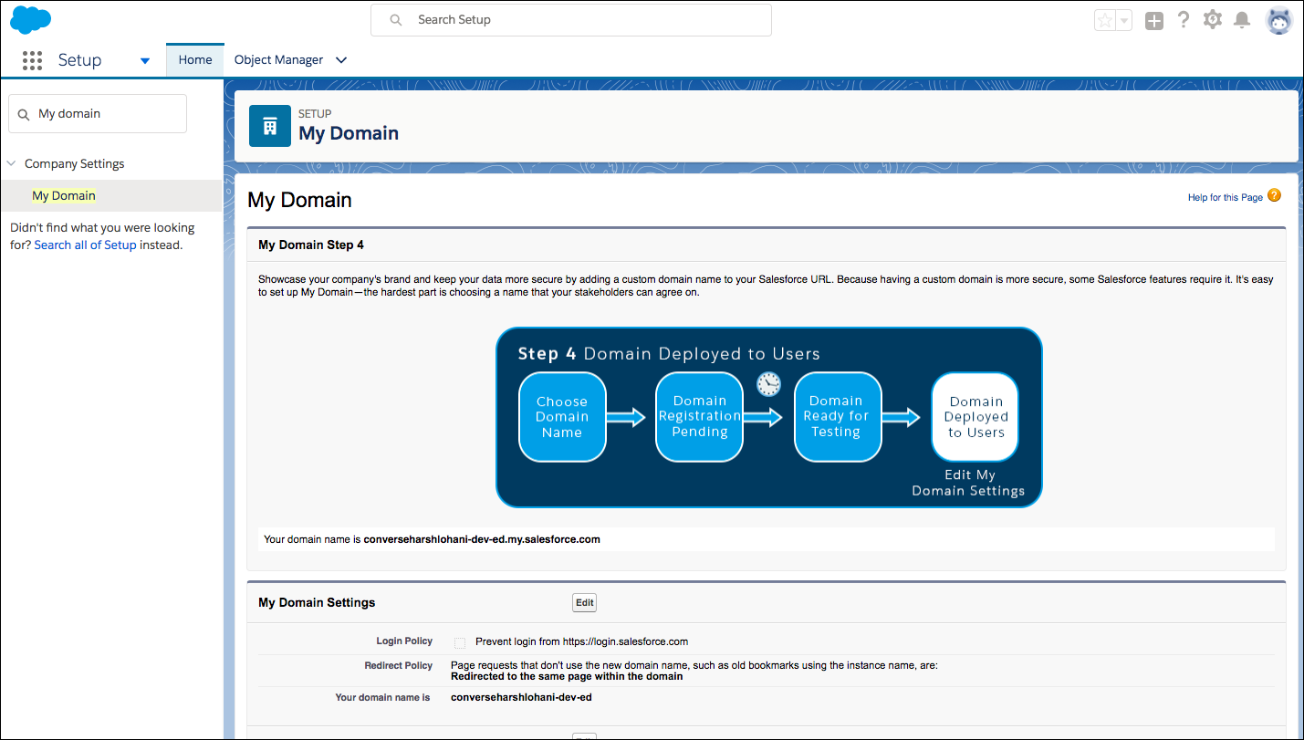Open the Object Manager tab dropdown chevron
The width and height of the screenshot is (1304, 740).
341,60
